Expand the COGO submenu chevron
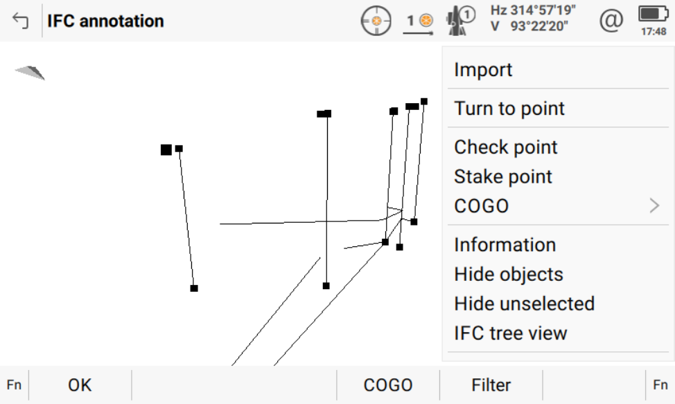The image size is (675, 404). 654,205
